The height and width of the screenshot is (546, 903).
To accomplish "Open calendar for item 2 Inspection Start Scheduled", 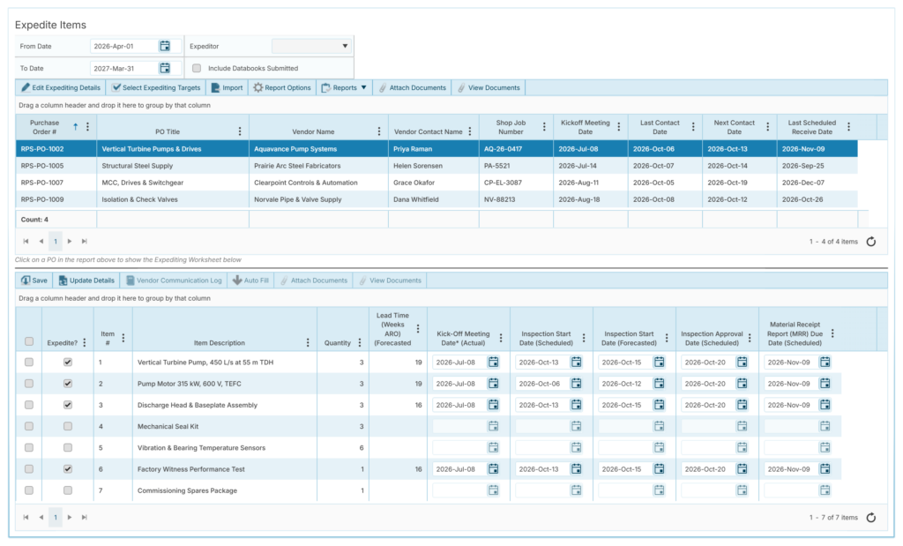I will pos(576,384).
